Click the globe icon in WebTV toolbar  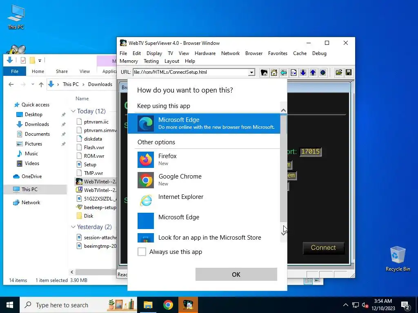click(x=323, y=73)
